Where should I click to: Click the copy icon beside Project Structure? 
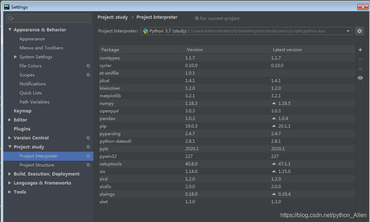(x=88, y=165)
